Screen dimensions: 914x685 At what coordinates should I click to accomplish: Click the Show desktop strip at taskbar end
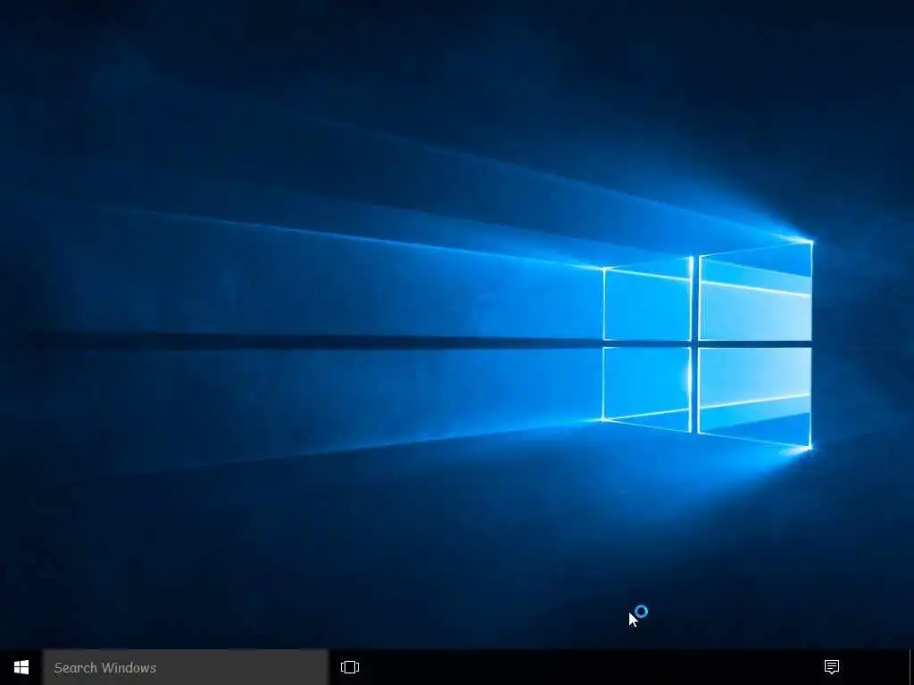[x=911, y=667]
